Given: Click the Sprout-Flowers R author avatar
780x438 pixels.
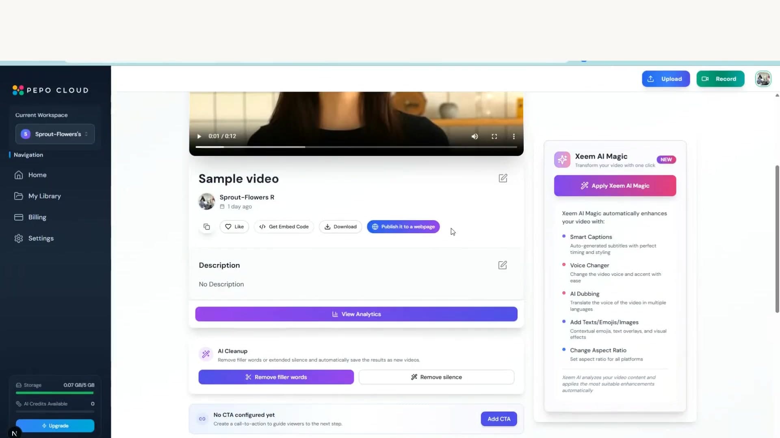Looking at the screenshot, I should pos(207,201).
